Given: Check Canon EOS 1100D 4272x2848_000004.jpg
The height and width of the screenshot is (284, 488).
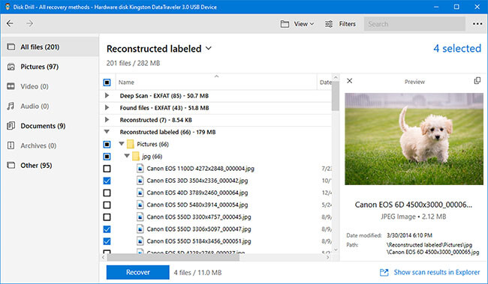Looking at the screenshot, I should coord(107,169).
